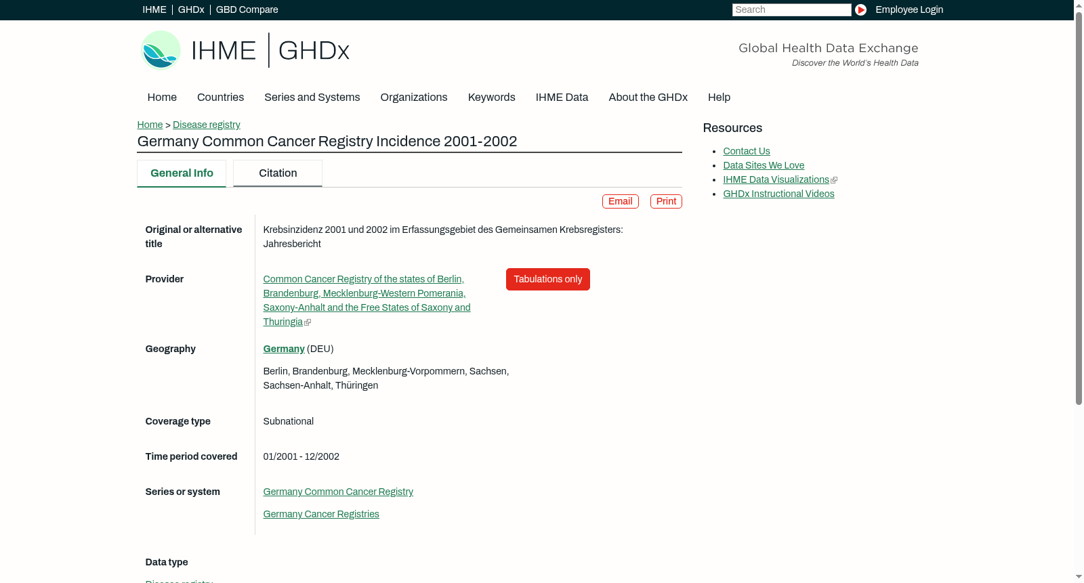Open About the GHDx menu item
This screenshot has width=1084, height=583.
click(648, 98)
